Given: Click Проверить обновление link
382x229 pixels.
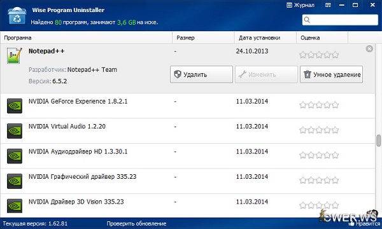Looking at the screenshot, I should tap(136, 223).
